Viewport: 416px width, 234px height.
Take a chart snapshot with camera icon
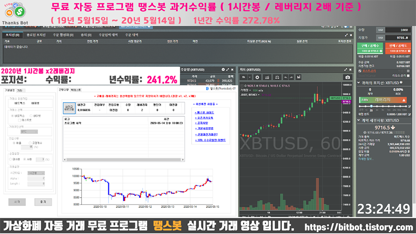(x=347, y=78)
